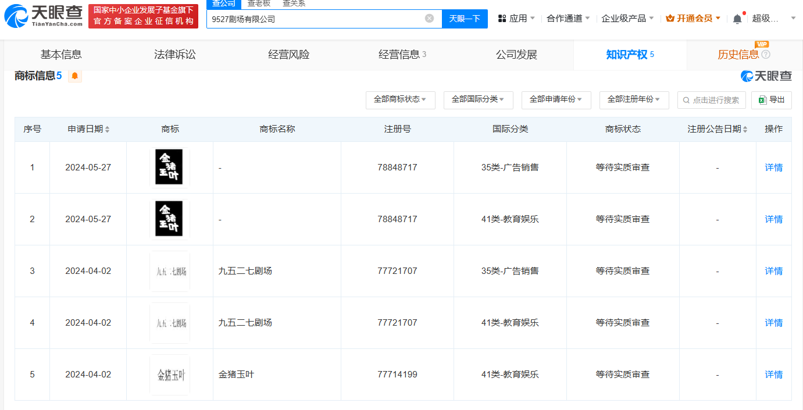展开全部国际分类筛选项

point(478,100)
